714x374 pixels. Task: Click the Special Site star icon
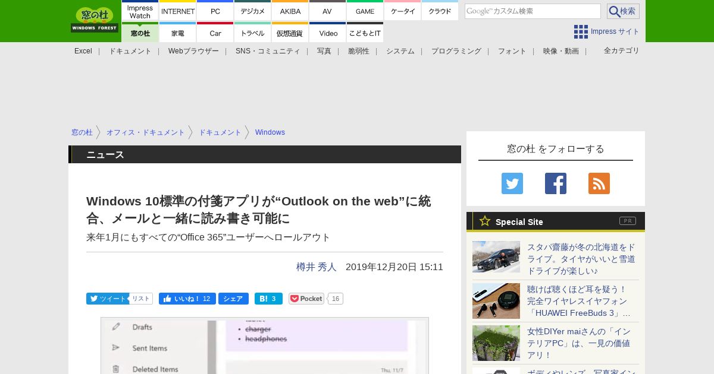click(x=485, y=221)
